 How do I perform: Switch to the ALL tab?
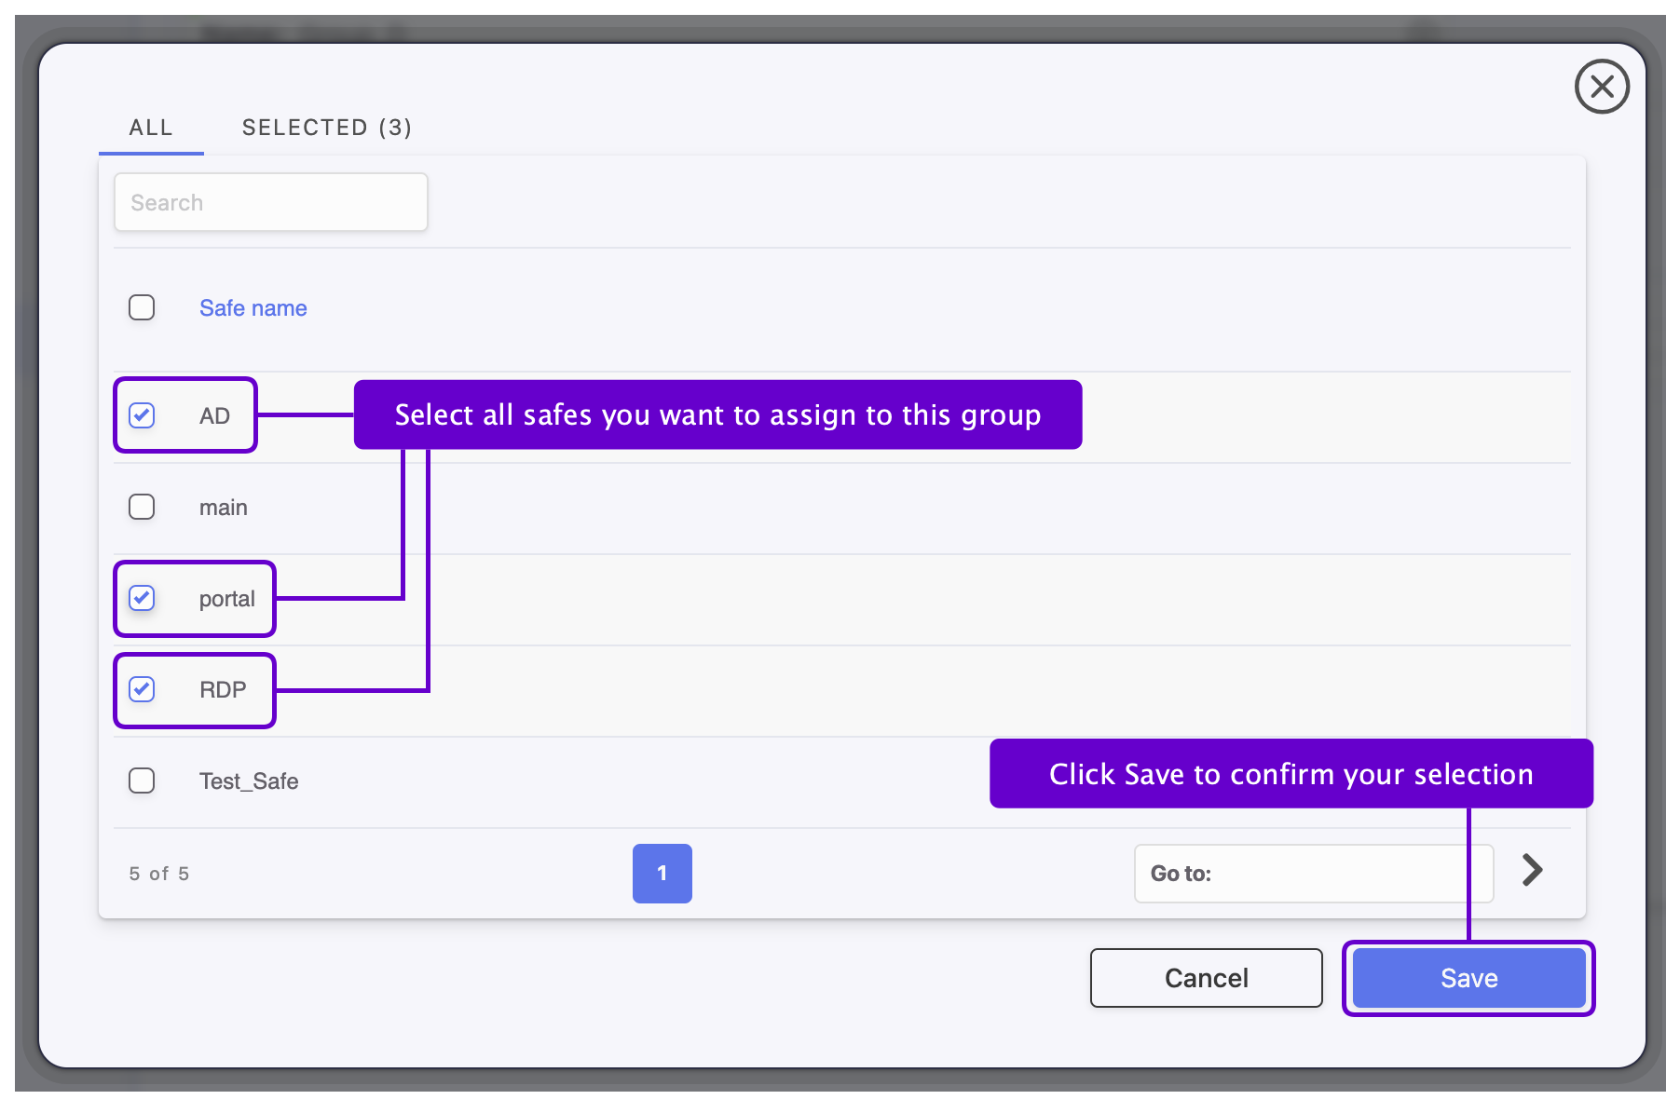point(151,128)
